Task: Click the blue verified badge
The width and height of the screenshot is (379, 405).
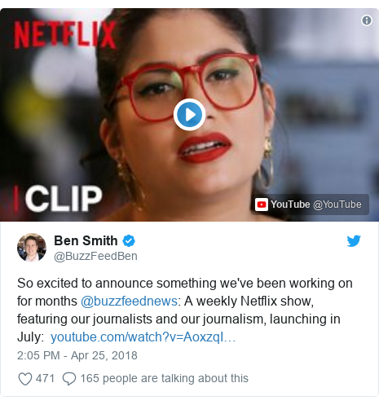Action: click(129, 241)
